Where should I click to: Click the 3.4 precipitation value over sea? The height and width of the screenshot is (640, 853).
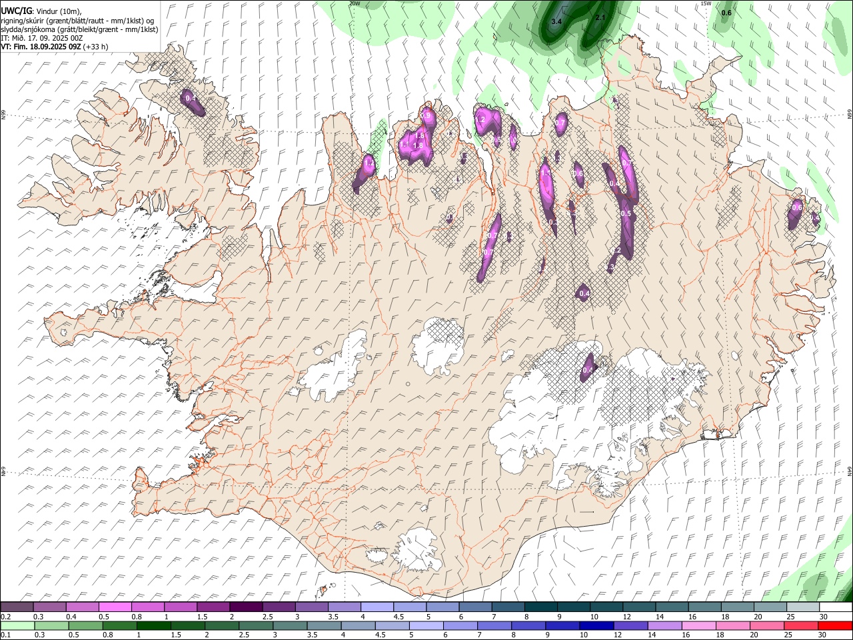coord(556,21)
